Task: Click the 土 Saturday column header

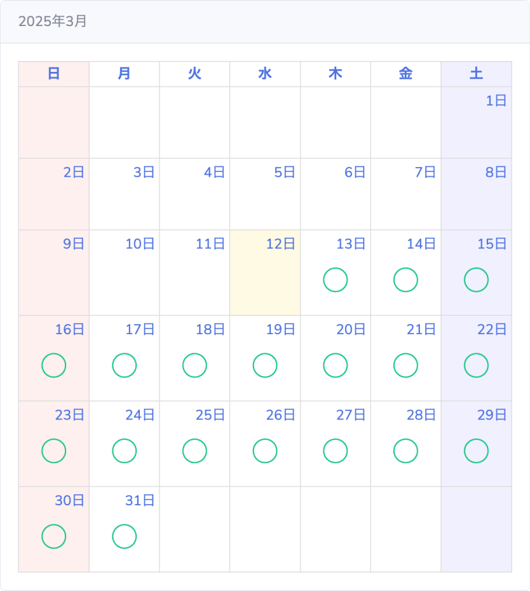Action: pyautogui.click(x=476, y=74)
